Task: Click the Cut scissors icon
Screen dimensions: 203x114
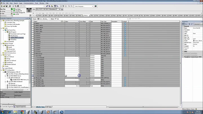Action: point(13,6)
